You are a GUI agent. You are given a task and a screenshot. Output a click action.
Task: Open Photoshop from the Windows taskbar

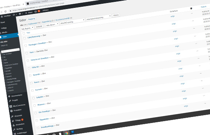[x=73, y=132]
